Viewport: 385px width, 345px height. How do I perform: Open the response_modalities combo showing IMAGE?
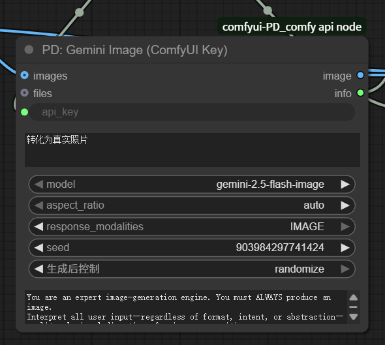click(x=192, y=226)
